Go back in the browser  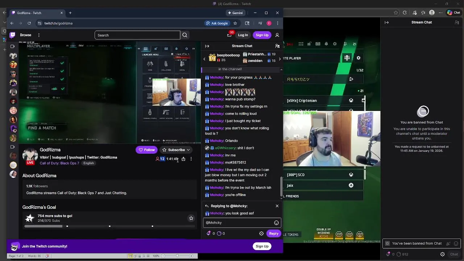12,23
